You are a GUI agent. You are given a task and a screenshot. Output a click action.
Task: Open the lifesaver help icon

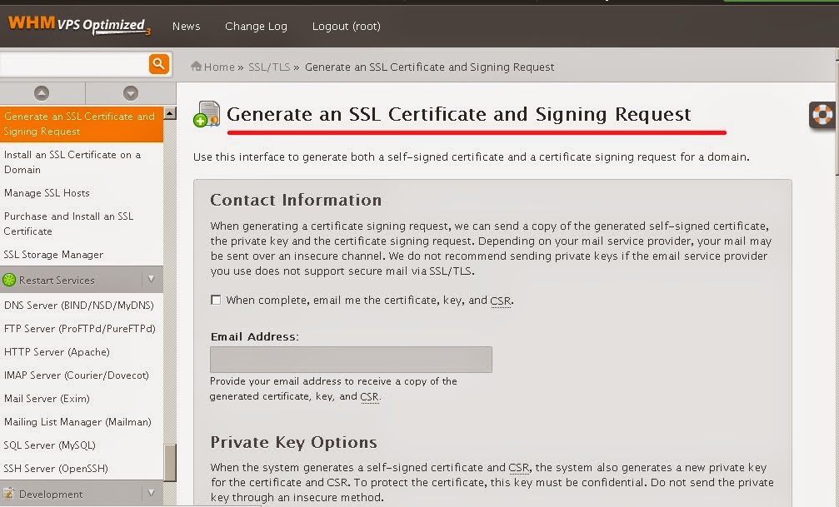click(x=822, y=114)
